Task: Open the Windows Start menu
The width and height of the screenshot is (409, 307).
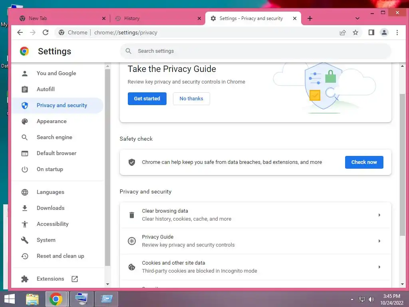Action: point(10,299)
